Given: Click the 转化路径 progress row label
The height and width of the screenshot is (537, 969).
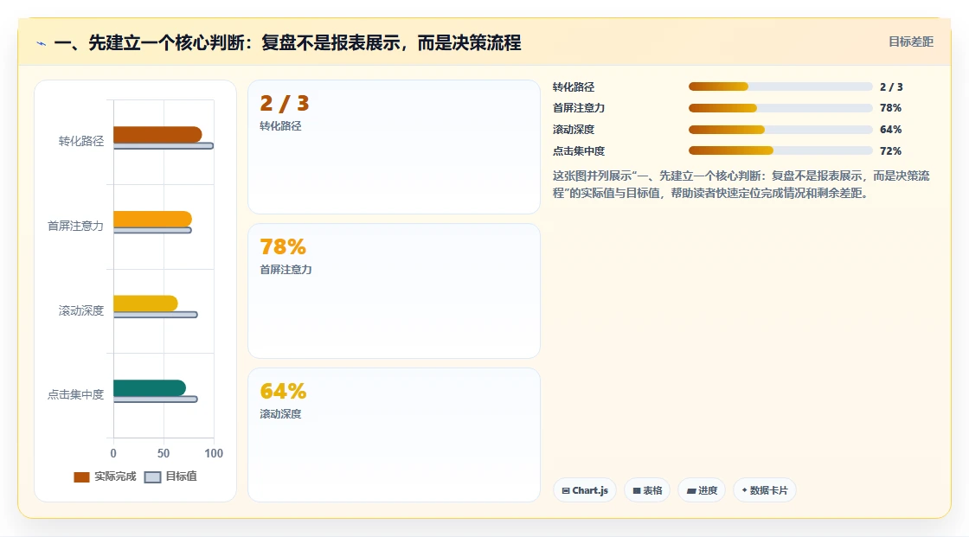Looking at the screenshot, I should [574, 87].
